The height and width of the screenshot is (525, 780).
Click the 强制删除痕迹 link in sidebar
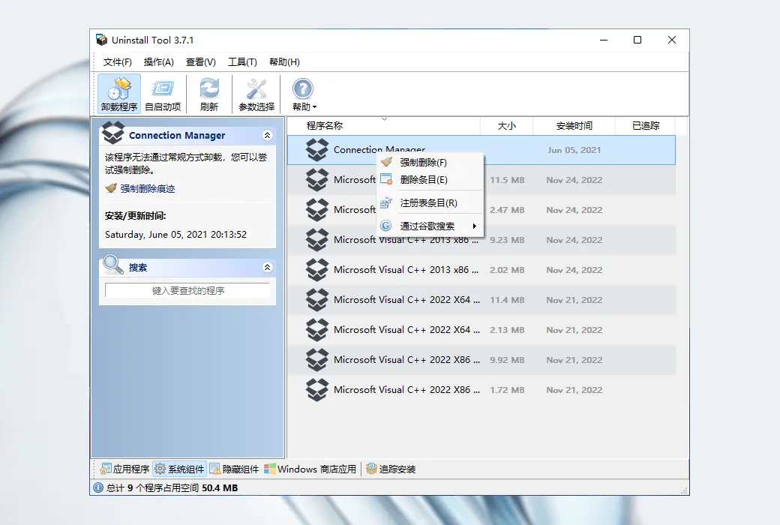click(148, 188)
